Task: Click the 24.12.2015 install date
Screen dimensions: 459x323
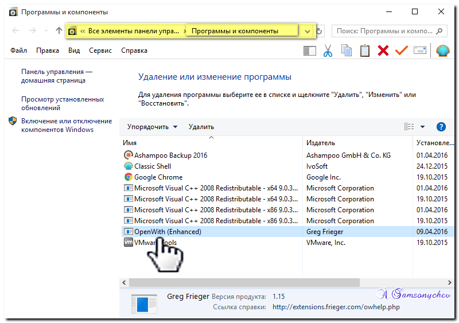Action: (x=432, y=166)
